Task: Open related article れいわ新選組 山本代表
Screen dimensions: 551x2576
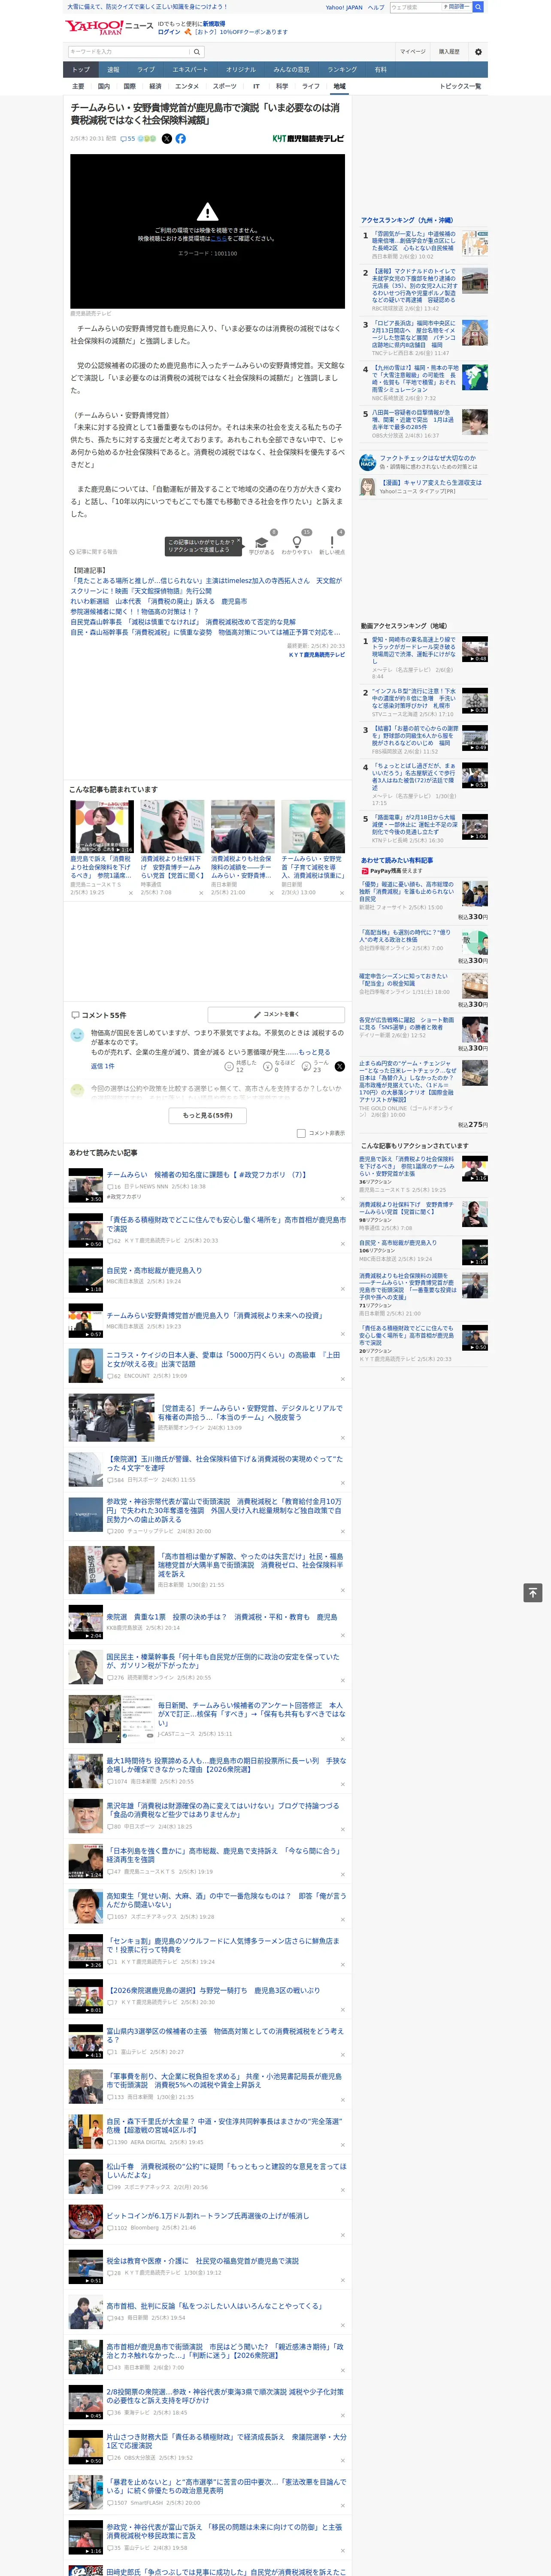Action: pyautogui.click(x=159, y=602)
